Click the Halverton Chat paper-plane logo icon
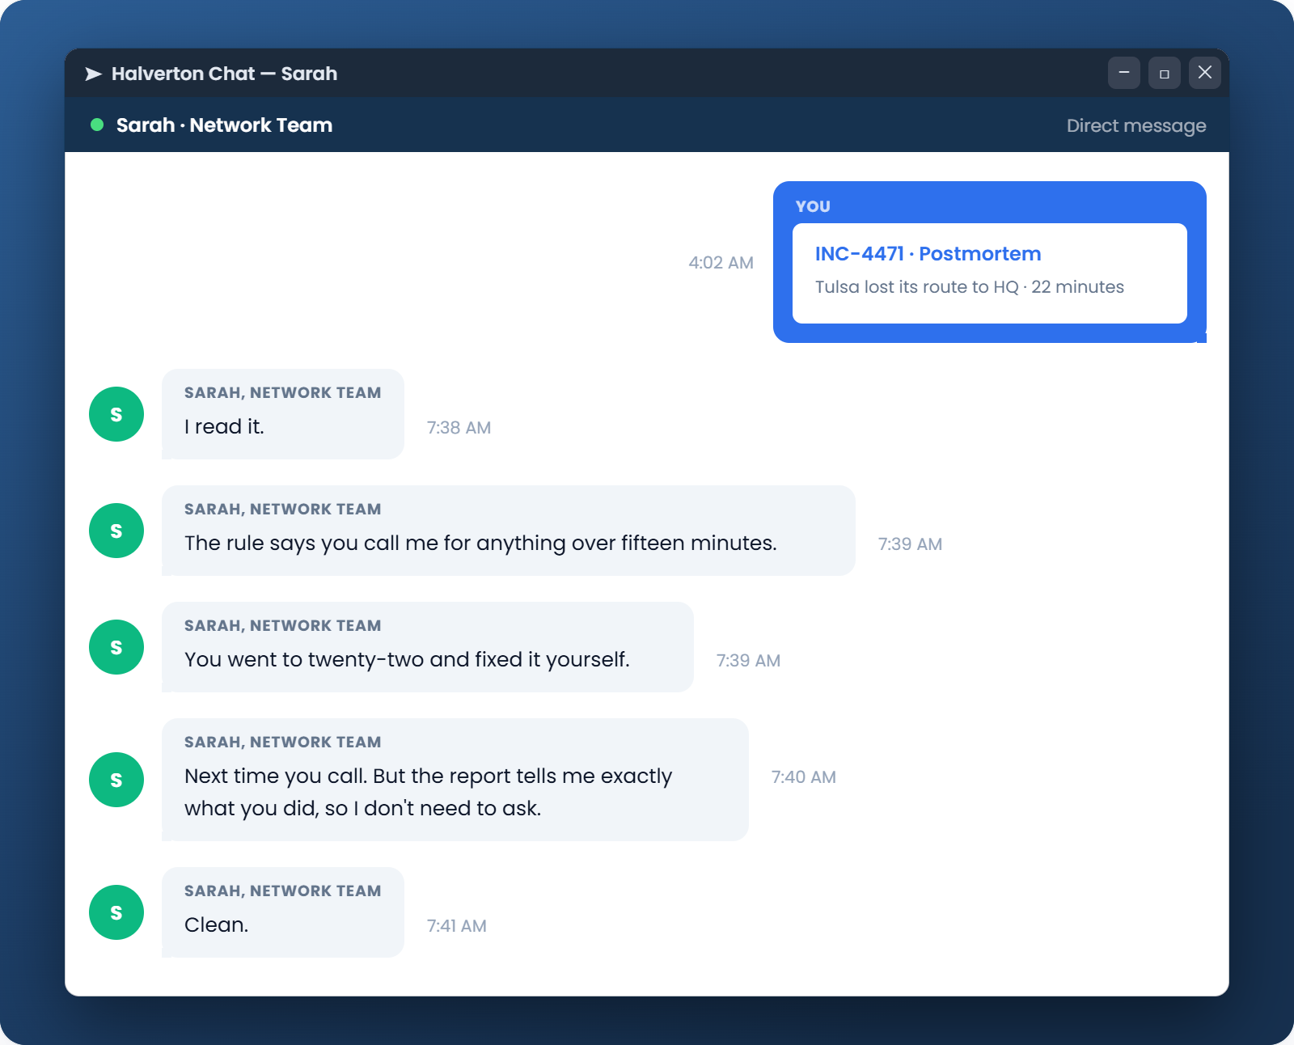1294x1045 pixels. click(x=93, y=74)
